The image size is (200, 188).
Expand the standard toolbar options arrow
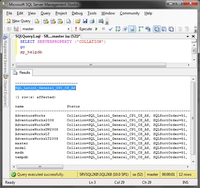[x=107, y=22]
